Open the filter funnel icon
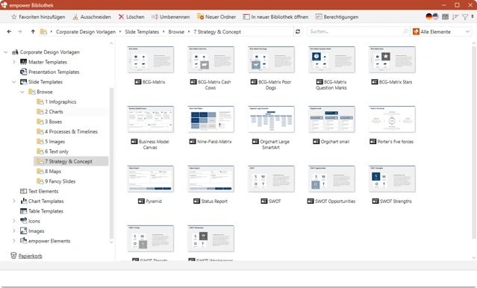The width and height of the screenshot is (477, 288). pos(465,17)
